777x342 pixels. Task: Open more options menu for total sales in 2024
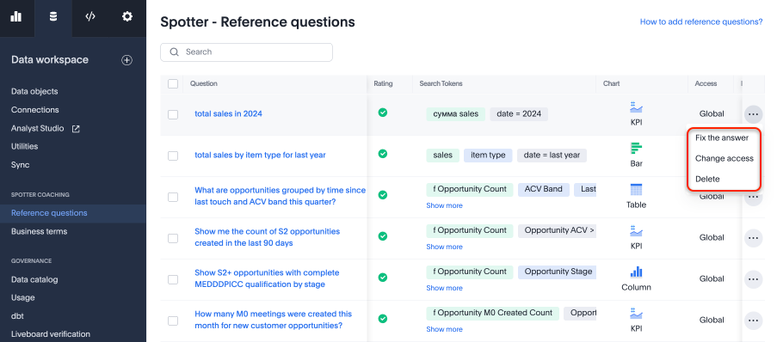point(753,114)
